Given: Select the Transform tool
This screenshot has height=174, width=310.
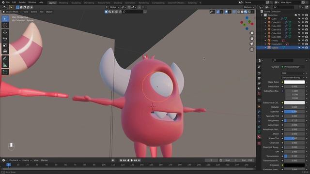Looking at the screenshot, I should [5, 51].
